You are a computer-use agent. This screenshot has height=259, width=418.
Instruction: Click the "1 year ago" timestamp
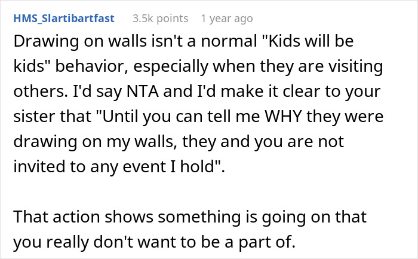[227, 19]
